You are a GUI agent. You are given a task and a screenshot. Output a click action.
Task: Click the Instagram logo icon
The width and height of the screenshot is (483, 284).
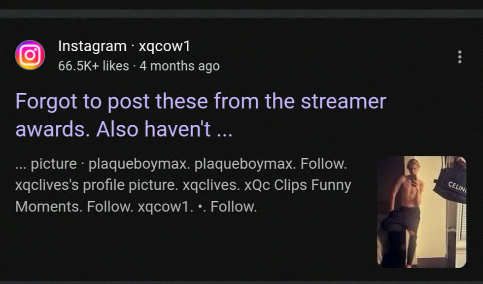(x=30, y=55)
